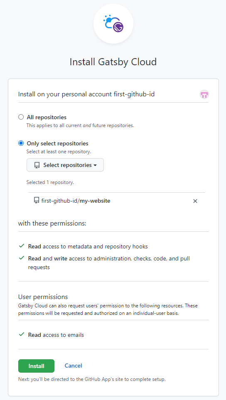Click checkmark next to metadata read access
Viewport: 226px width, 400px height.
coord(22,246)
